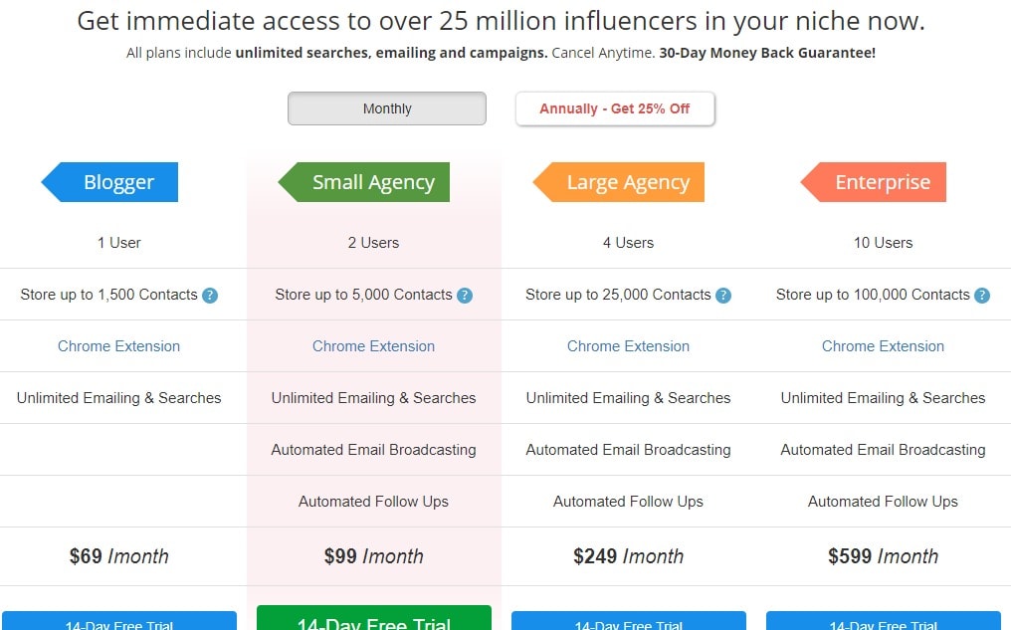Start Enterprise 14-Day Free Trial

[884, 621]
